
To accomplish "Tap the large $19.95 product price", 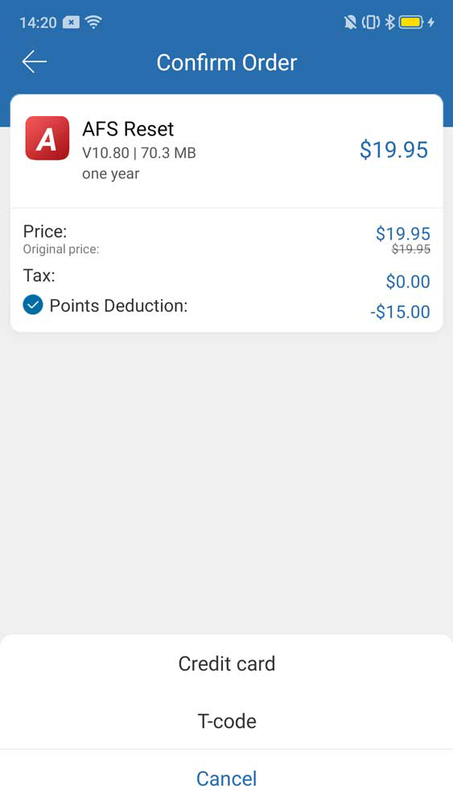I will click(393, 150).
